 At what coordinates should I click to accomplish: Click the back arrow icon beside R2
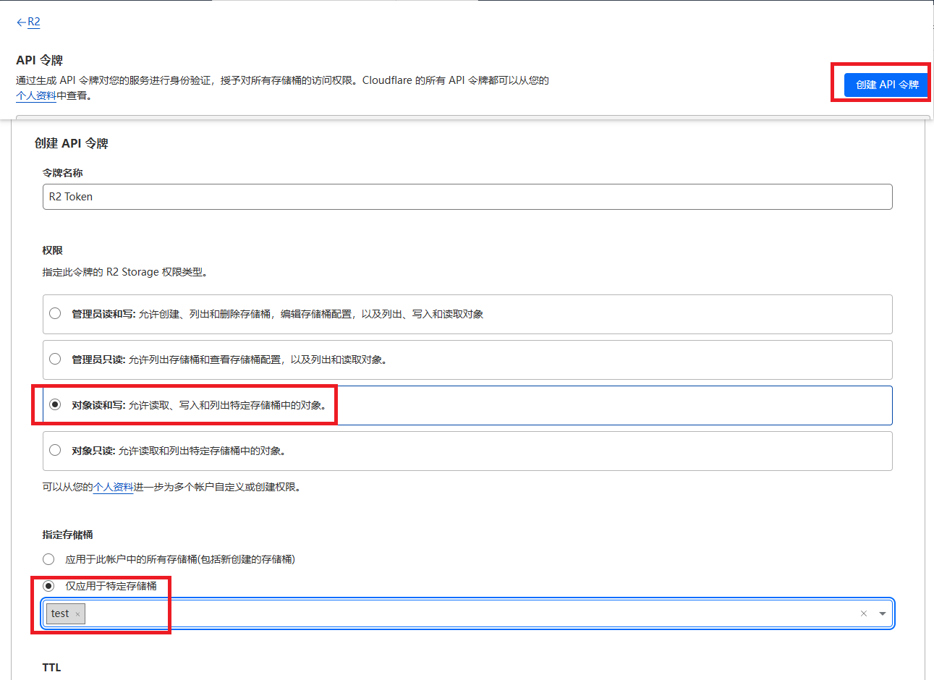tap(21, 22)
